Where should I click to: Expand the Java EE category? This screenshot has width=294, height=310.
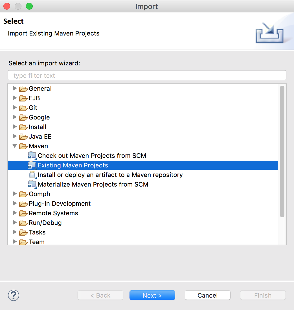click(14, 136)
